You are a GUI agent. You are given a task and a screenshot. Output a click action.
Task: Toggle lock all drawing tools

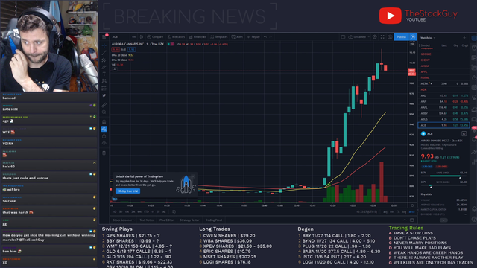104,136
